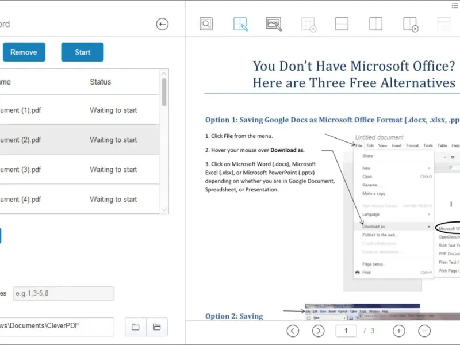Zoom in with the plus icon

point(398,331)
